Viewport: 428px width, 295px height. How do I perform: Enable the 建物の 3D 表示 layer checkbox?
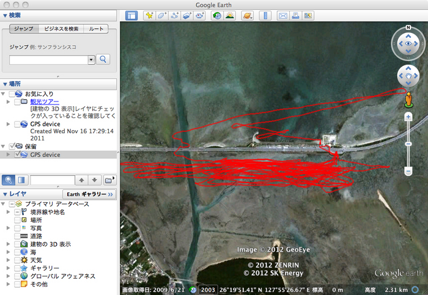point(17,244)
